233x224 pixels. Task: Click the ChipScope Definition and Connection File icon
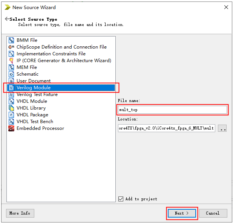11,47
